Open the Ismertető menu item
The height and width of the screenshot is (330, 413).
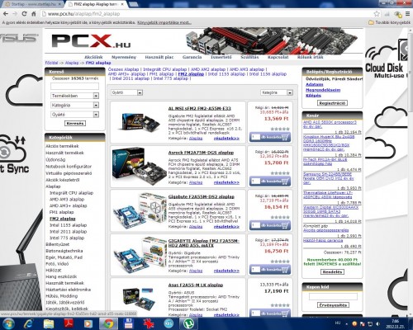[221, 57]
